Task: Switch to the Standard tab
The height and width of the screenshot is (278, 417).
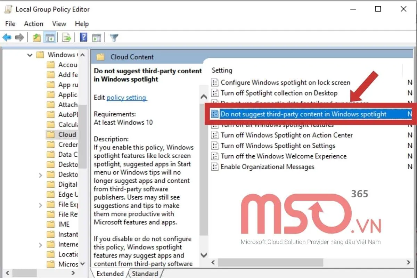Action: [x=145, y=274]
